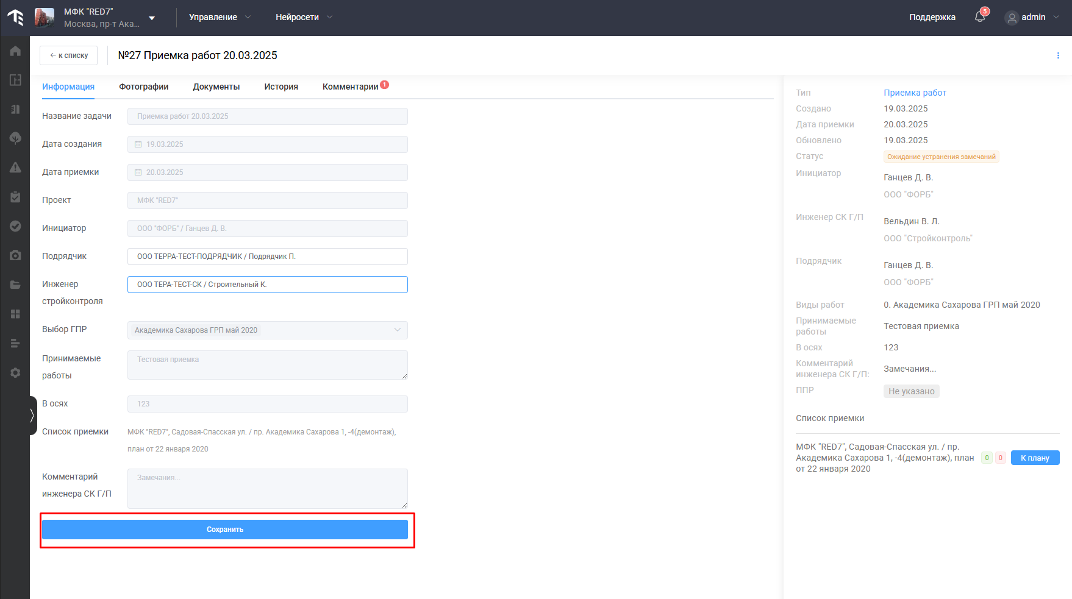Open the clipboard checklist sidebar icon
This screenshot has width=1072, height=599.
pyautogui.click(x=15, y=197)
